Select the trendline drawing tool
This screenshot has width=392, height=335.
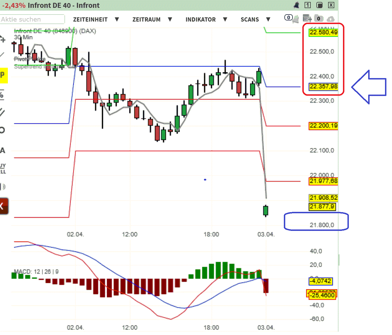(x=3, y=53)
